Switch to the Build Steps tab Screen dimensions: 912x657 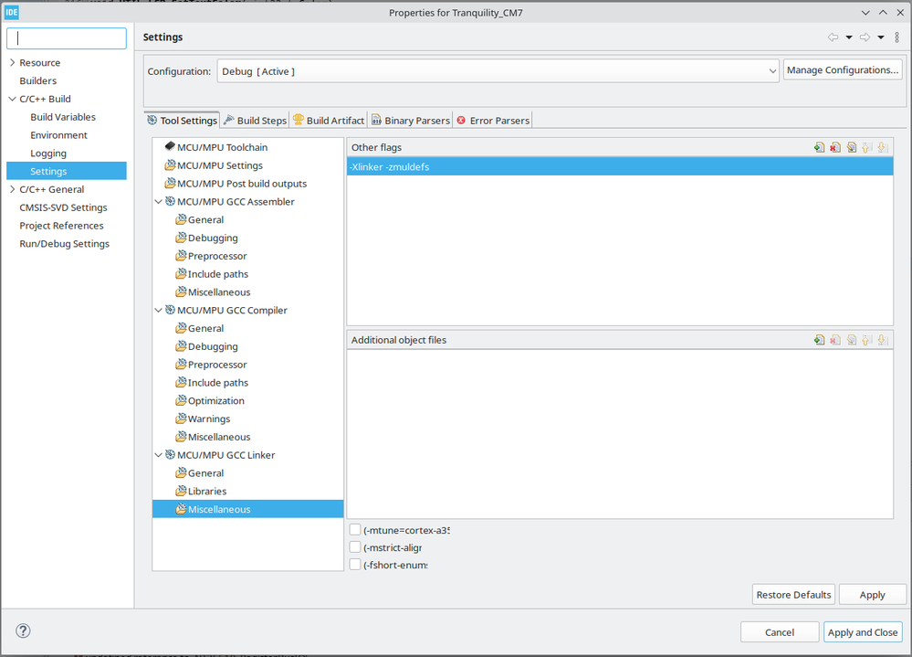255,121
